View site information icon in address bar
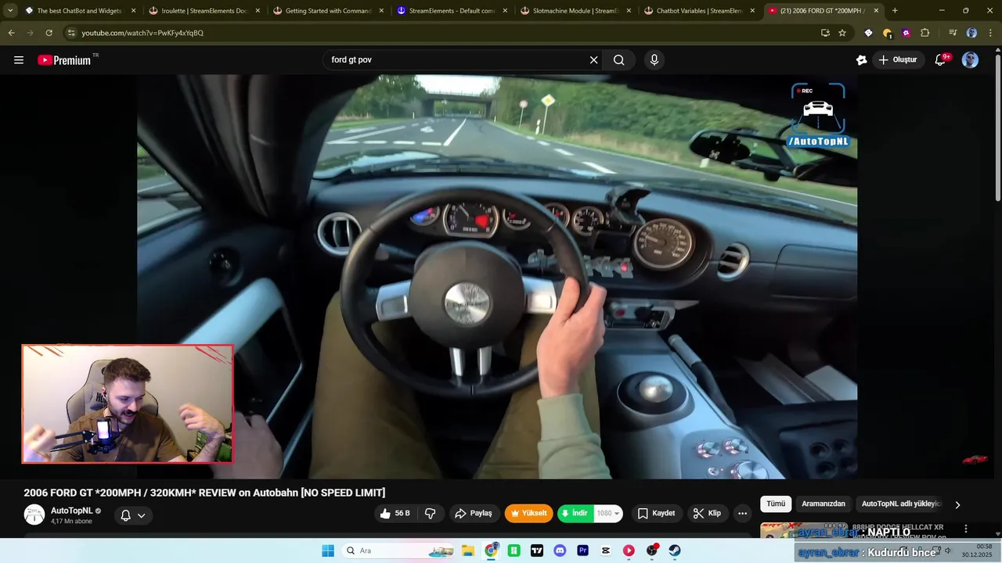Screen dimensions: 1002x563 coord(71,33)
